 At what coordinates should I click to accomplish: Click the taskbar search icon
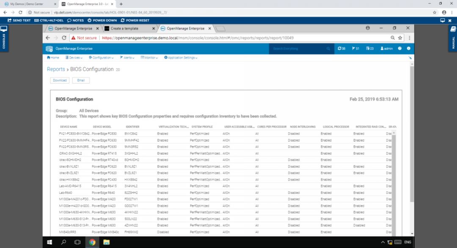tap(63, 242)
